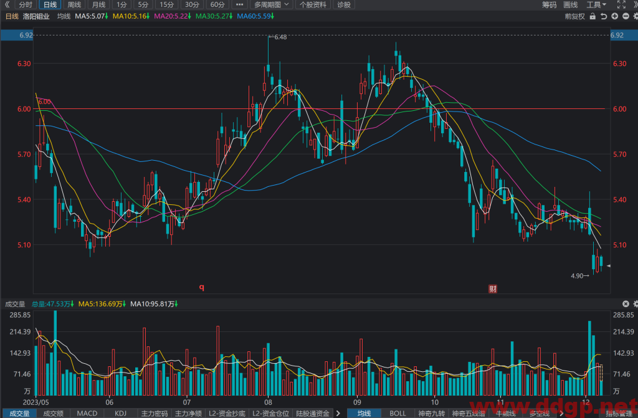
Task: Select 主力净额 indicator tab
Action: click(x=188, y=414)
